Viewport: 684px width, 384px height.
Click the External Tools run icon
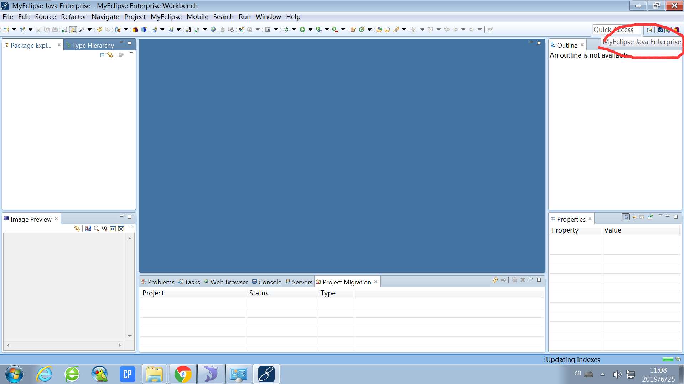tap(335, 30)
